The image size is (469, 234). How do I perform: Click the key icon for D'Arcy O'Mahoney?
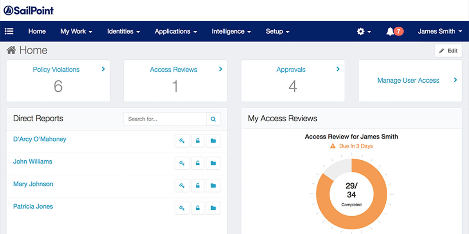pos(182,141)
